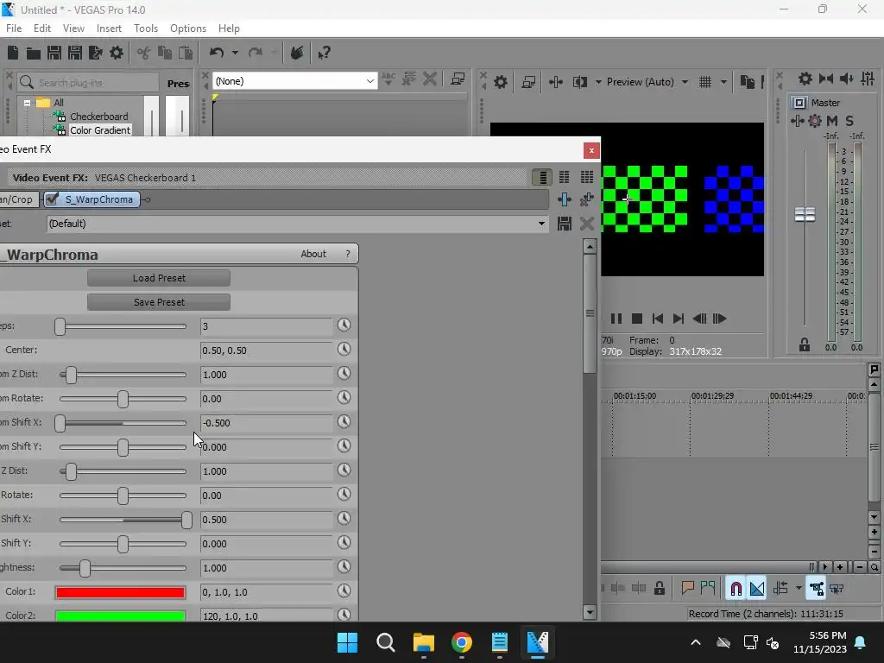The height and width of the screenshot is (663, 884).
Task: Click the Downmix Output speaker icon
Action: click(x=846, y=79)
